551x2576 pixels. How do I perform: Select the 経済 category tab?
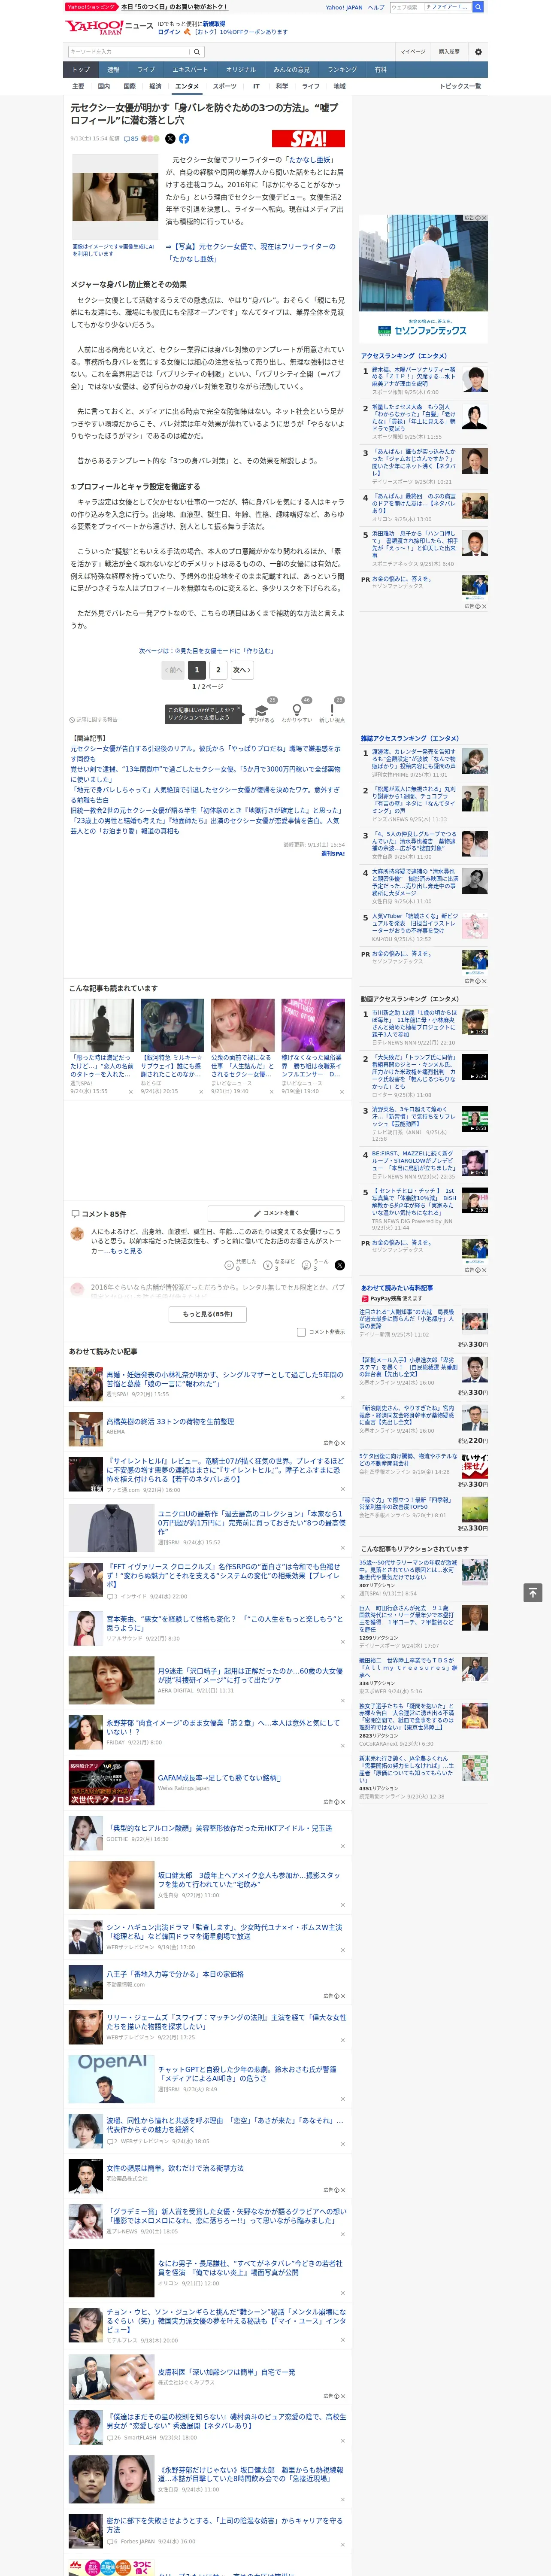[x=155, y=86]
